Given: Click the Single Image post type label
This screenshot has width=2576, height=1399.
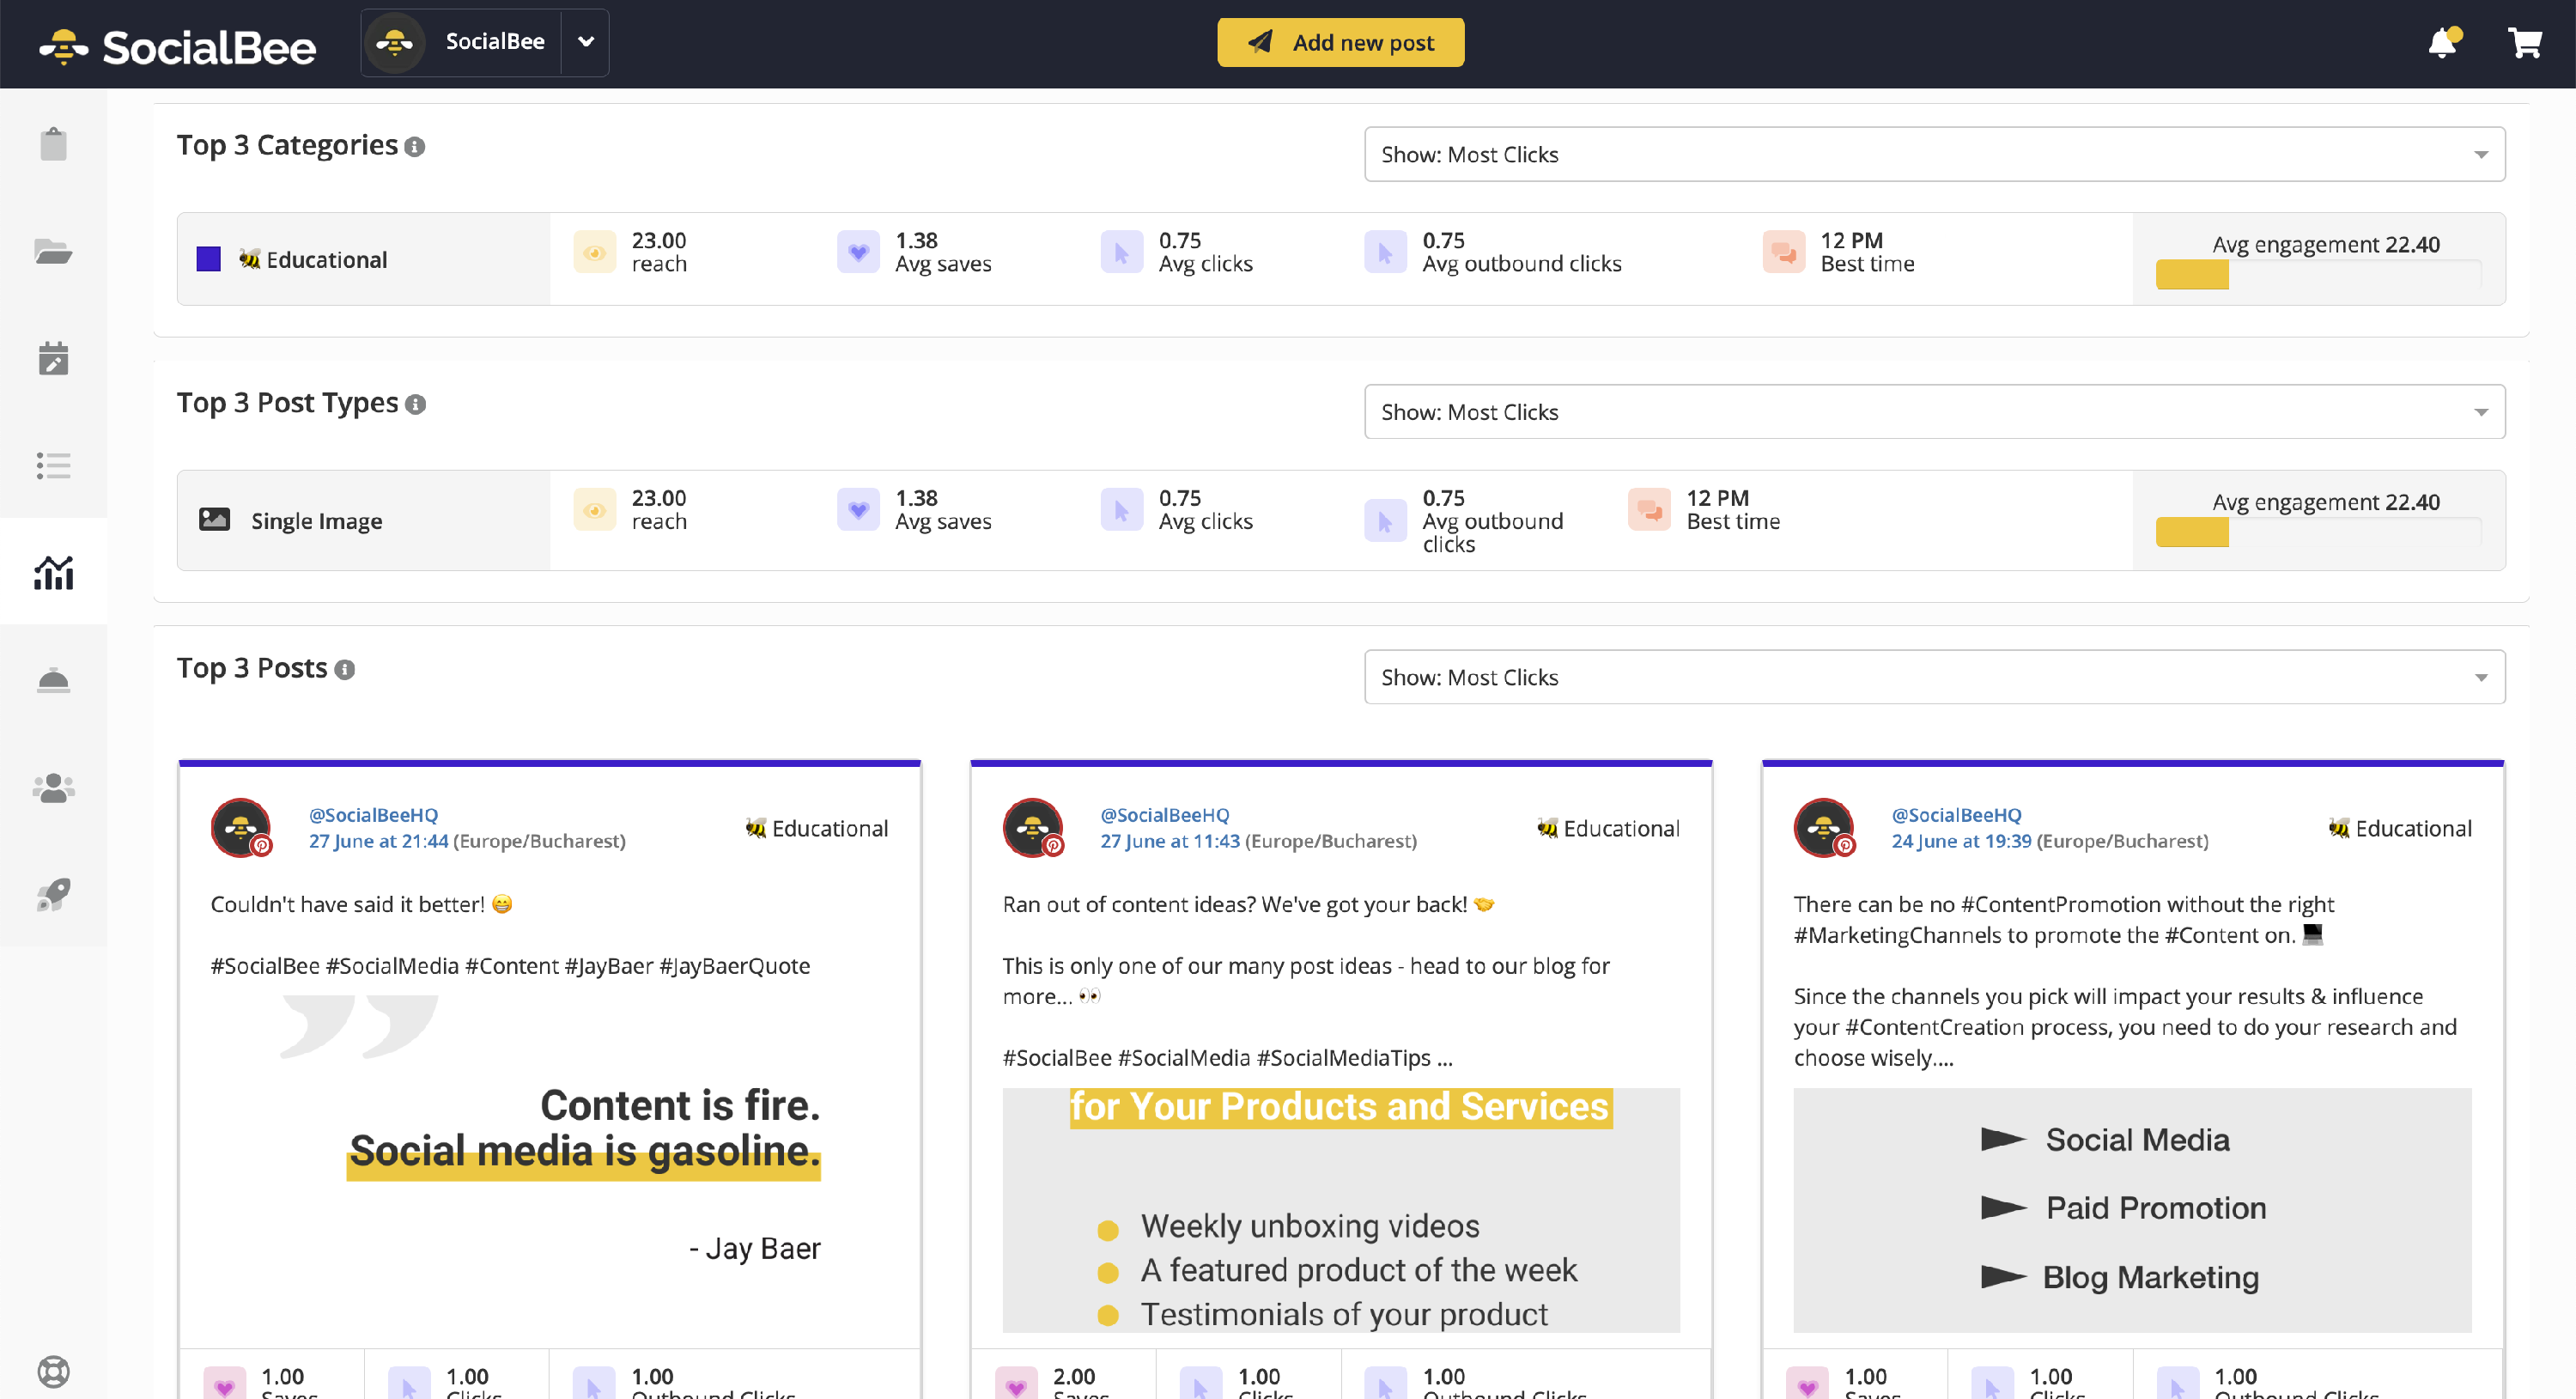Looking at the screenshot, I should (316, 521).
